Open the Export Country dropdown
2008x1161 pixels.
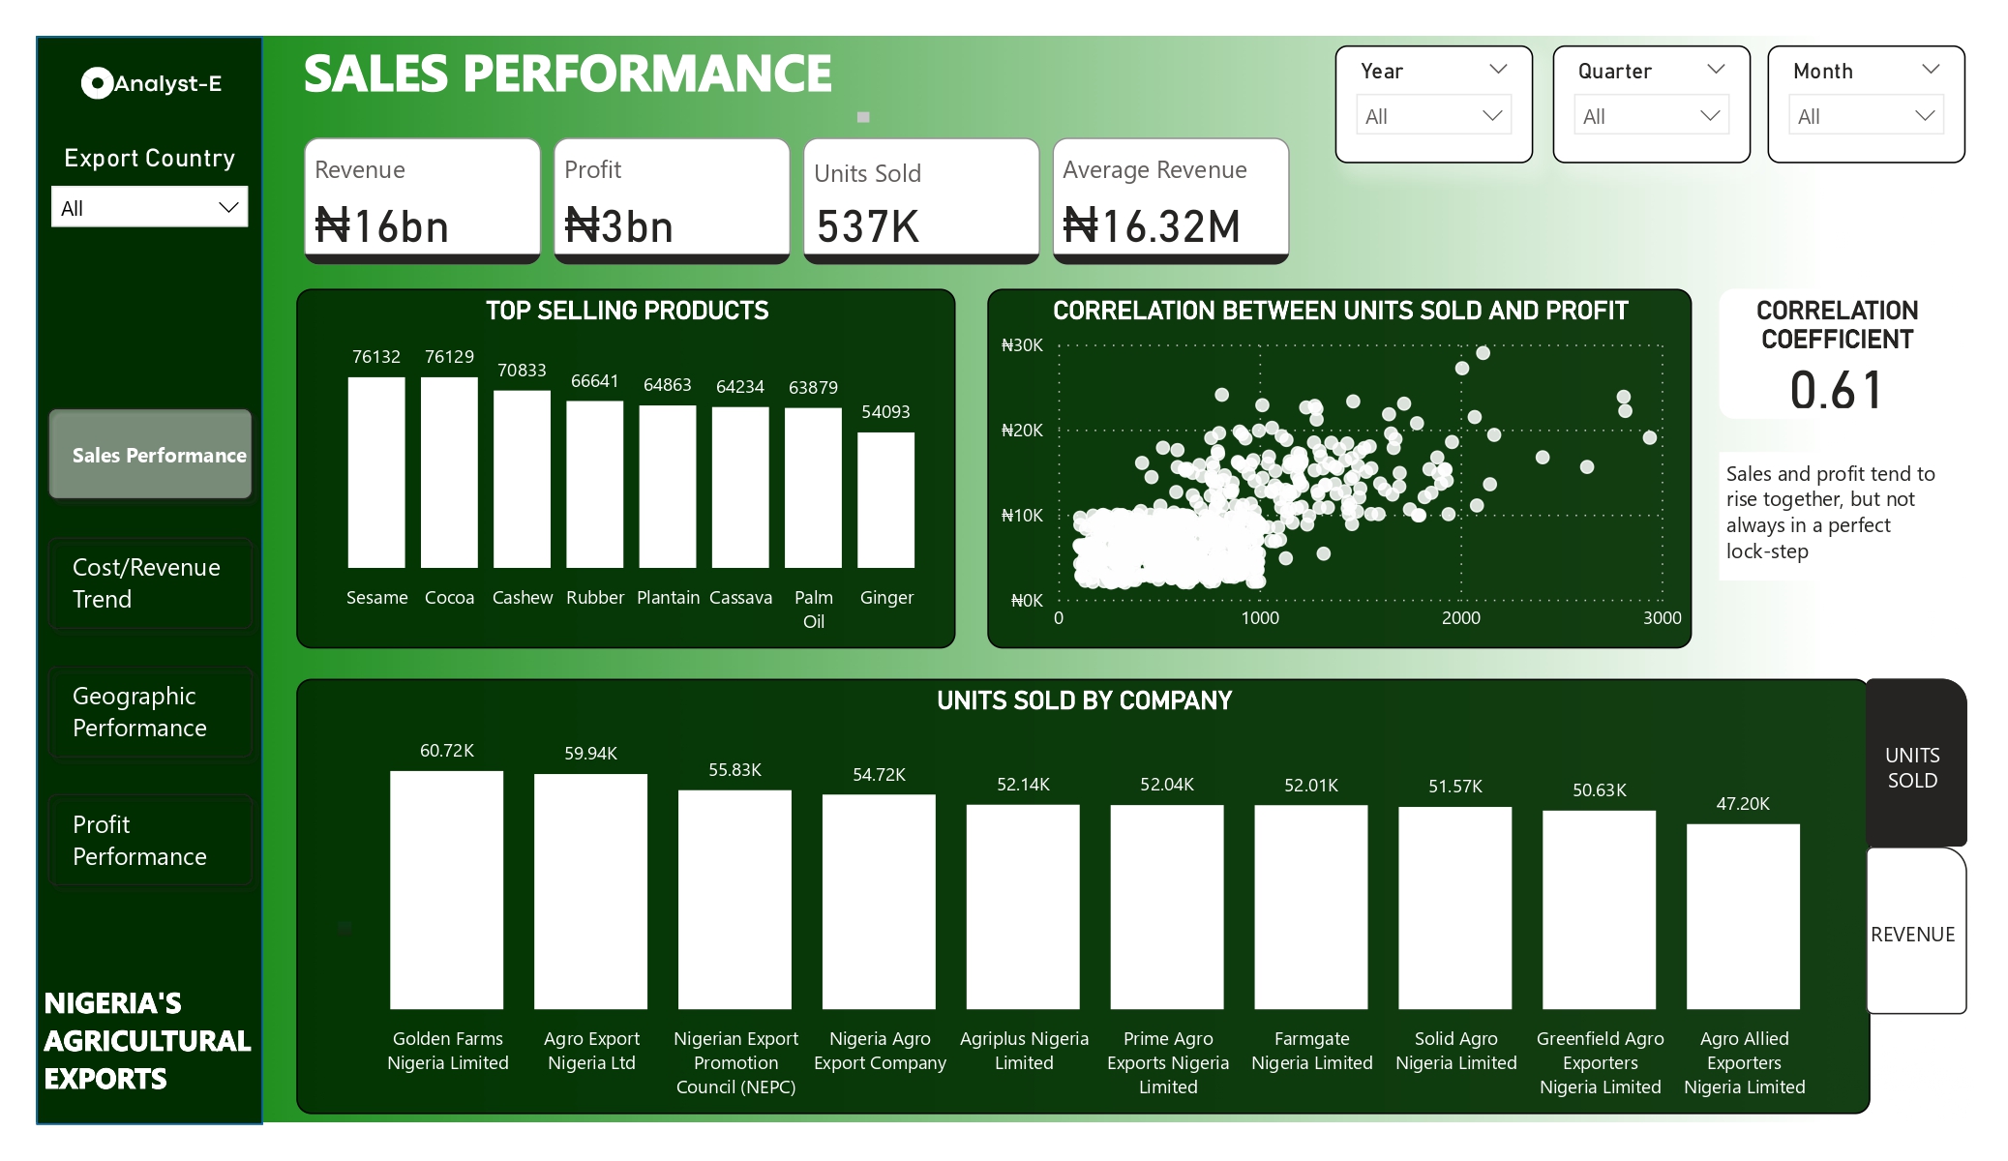150,208
